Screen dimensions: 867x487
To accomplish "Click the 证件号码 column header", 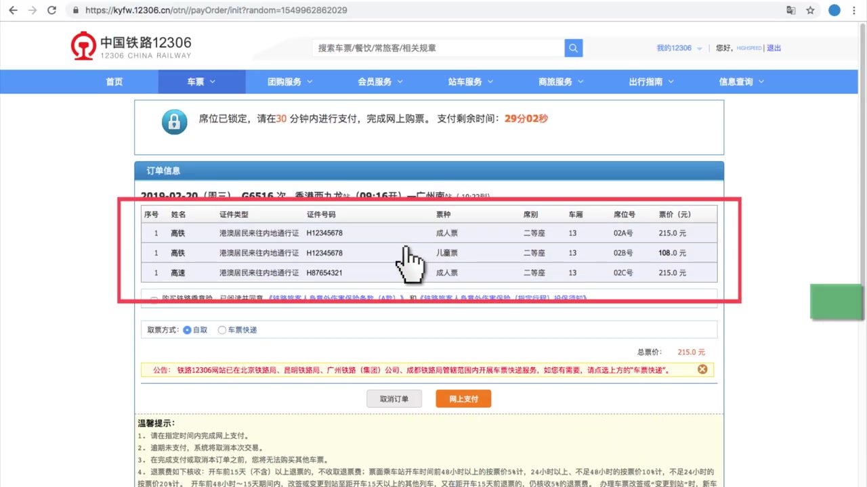I will coord(321,214).
